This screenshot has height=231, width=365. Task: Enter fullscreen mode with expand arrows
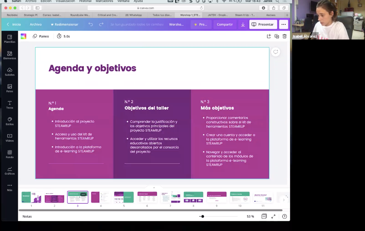(x=274, y=216)
